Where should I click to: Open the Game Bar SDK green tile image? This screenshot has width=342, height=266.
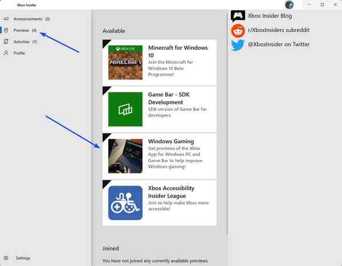pyautogui.click(x=125, y=109)
